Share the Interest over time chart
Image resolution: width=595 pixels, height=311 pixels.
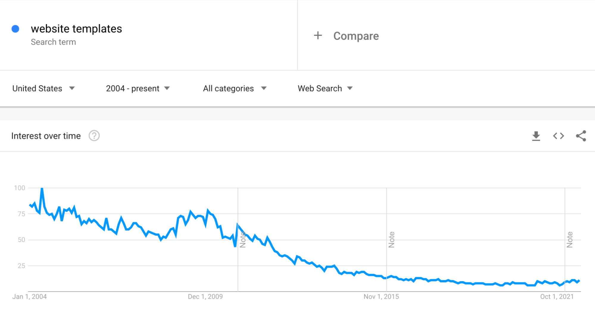tap(581, 136)
